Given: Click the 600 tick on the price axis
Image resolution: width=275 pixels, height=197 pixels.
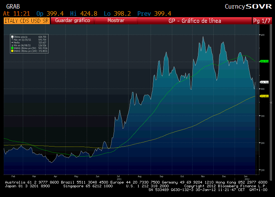Looking at the screenshot, I should tap(263, 35).
